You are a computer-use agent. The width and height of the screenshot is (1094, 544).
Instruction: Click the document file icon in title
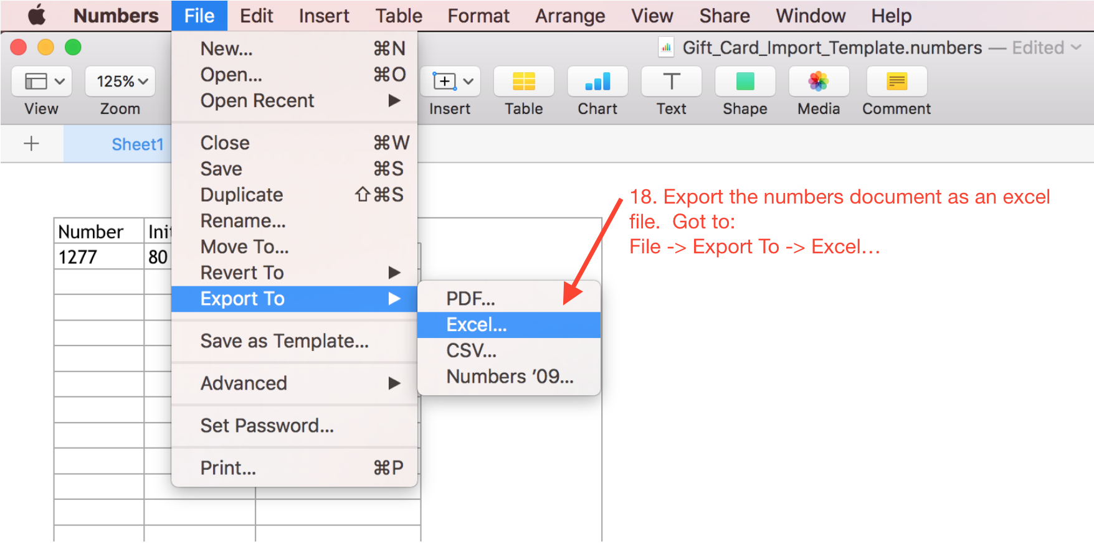tap(666, 47)
